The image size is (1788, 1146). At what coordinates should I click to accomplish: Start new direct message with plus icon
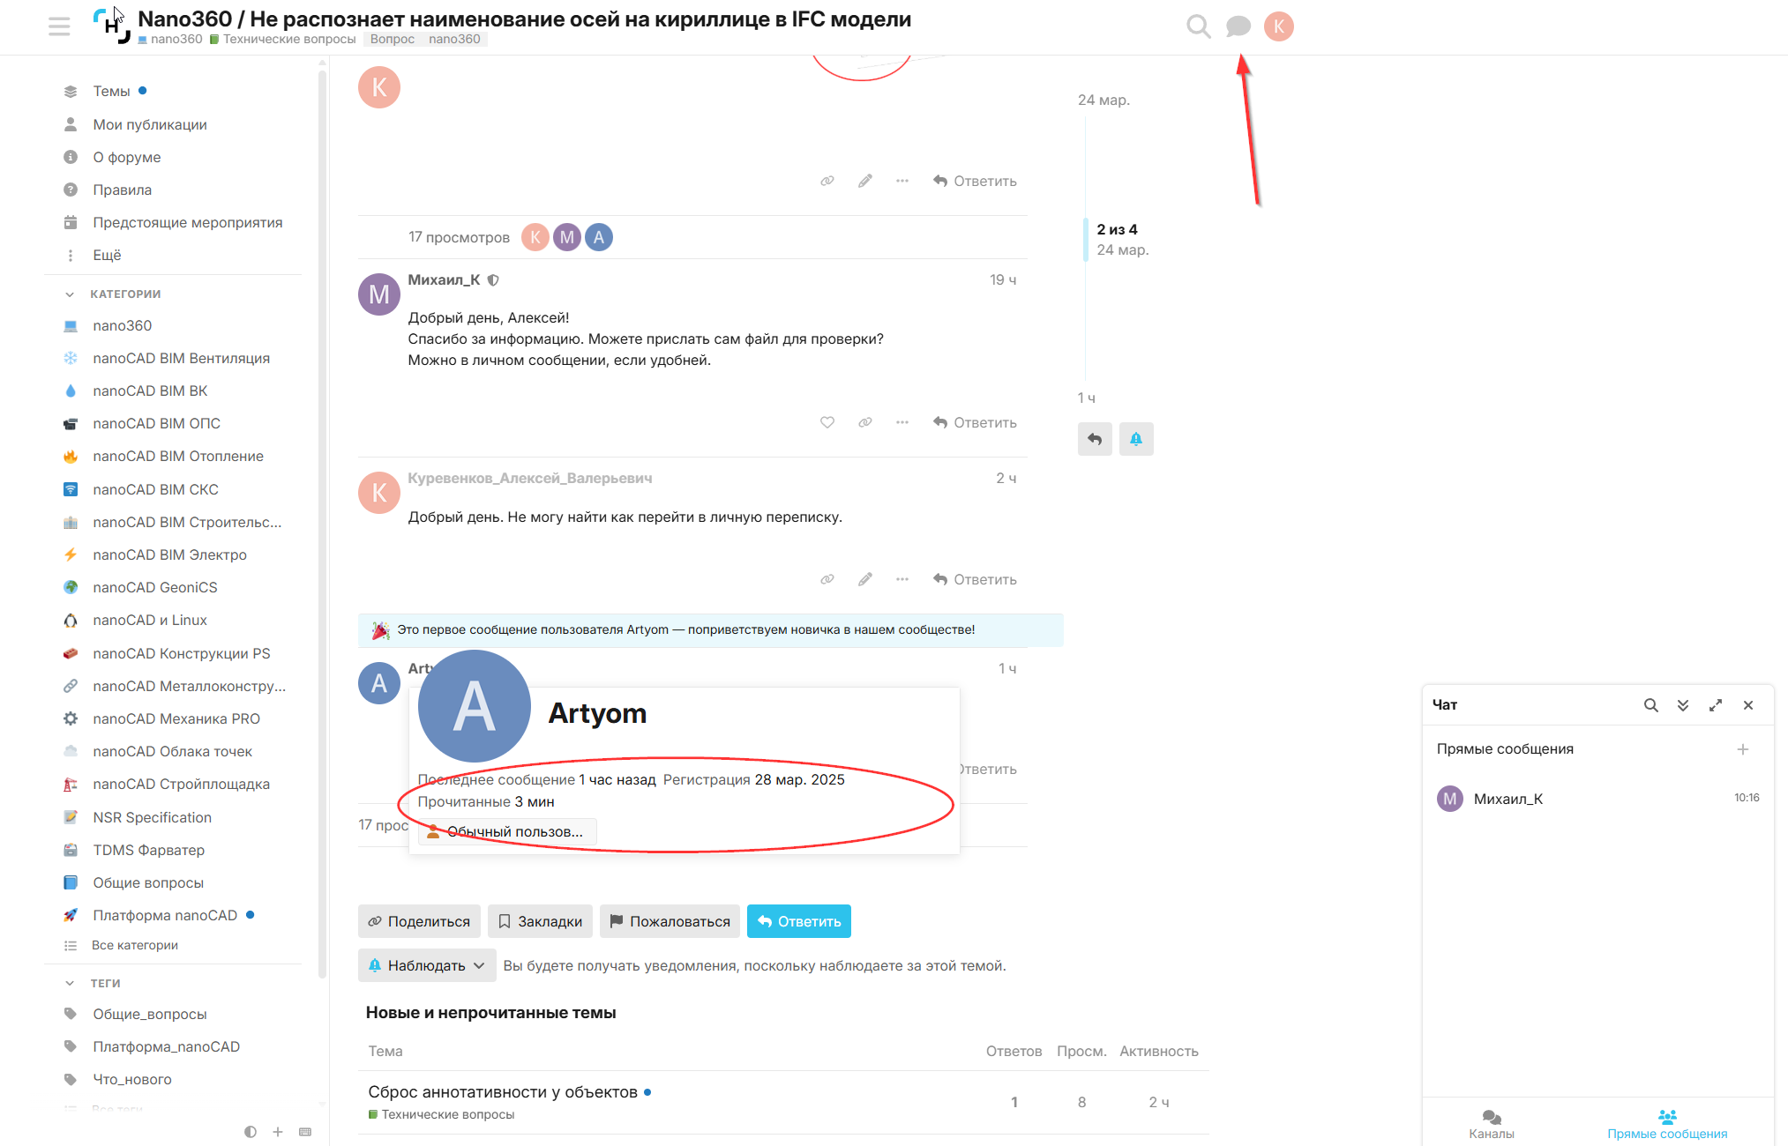pyautogui.click(x=1743, y=749)
